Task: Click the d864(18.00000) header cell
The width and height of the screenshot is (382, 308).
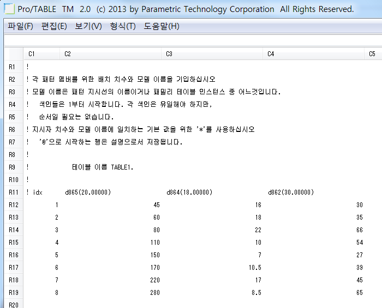Action: 189,192
